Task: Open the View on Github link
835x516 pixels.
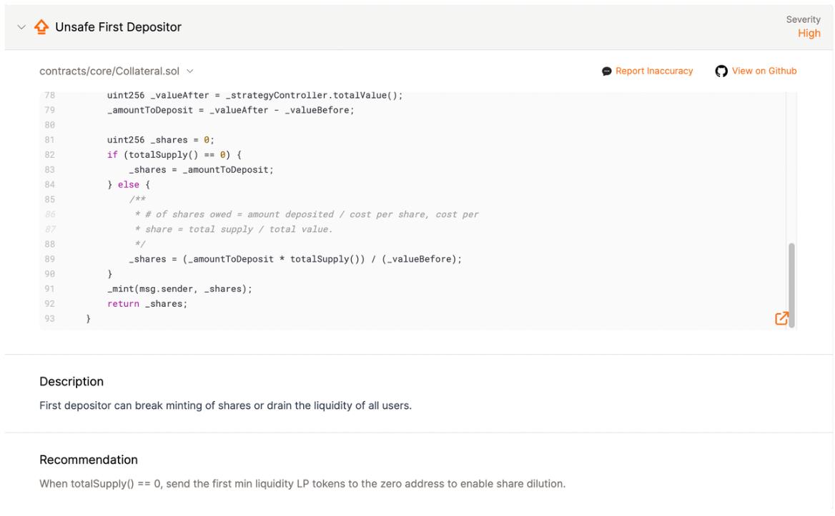Action: [x=764, y=71]
